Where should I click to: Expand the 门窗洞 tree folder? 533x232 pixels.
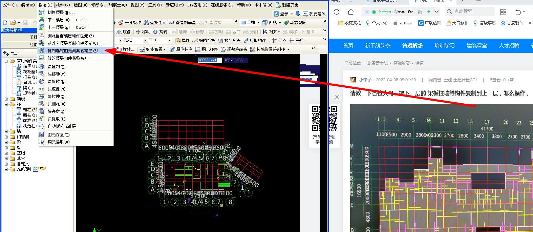(x=6, y=137)
